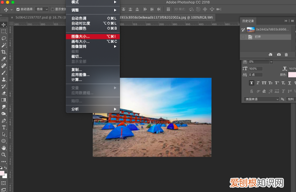Viewport: 296px width, 192px height.
Task: Select the Ellipse shape tool
Action: tap(3, 141)
